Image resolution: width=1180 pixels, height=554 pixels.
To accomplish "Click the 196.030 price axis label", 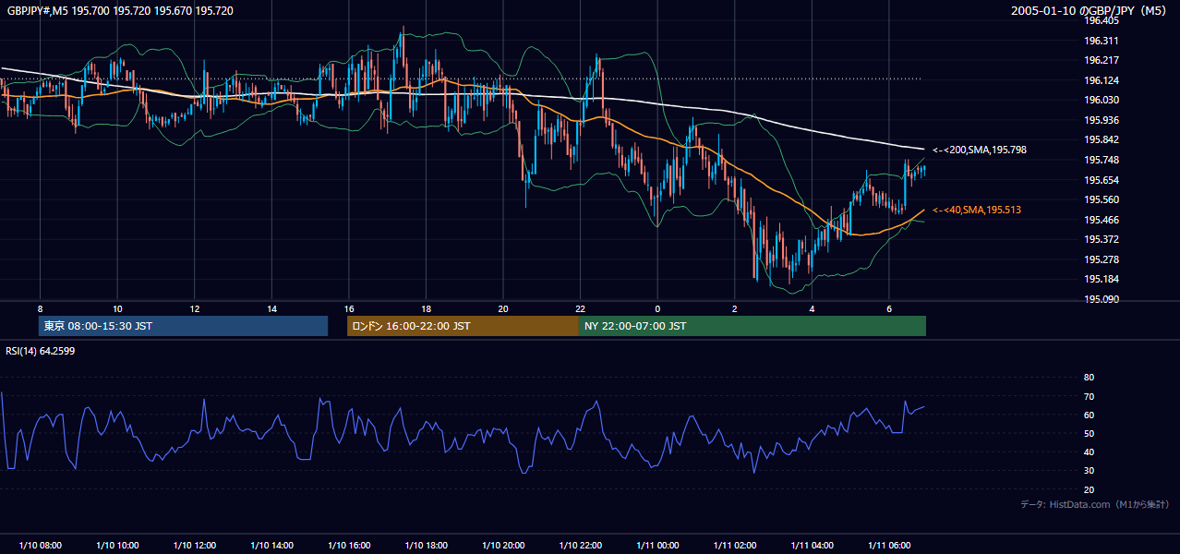I will [x=1102, y=100].
